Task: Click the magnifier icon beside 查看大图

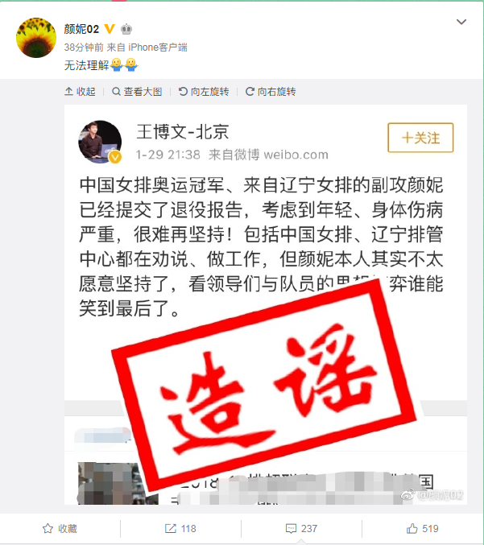Action: point(116,92)
